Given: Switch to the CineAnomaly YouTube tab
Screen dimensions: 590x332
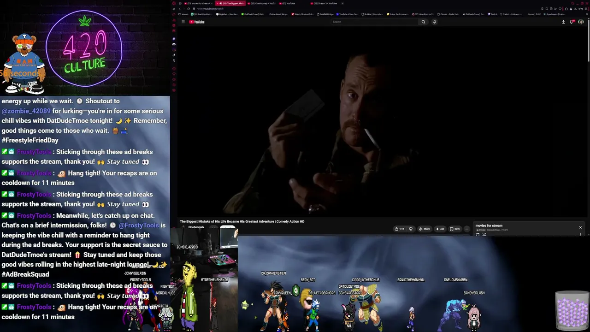Looking at the screenshot, I should click(261, 3).
